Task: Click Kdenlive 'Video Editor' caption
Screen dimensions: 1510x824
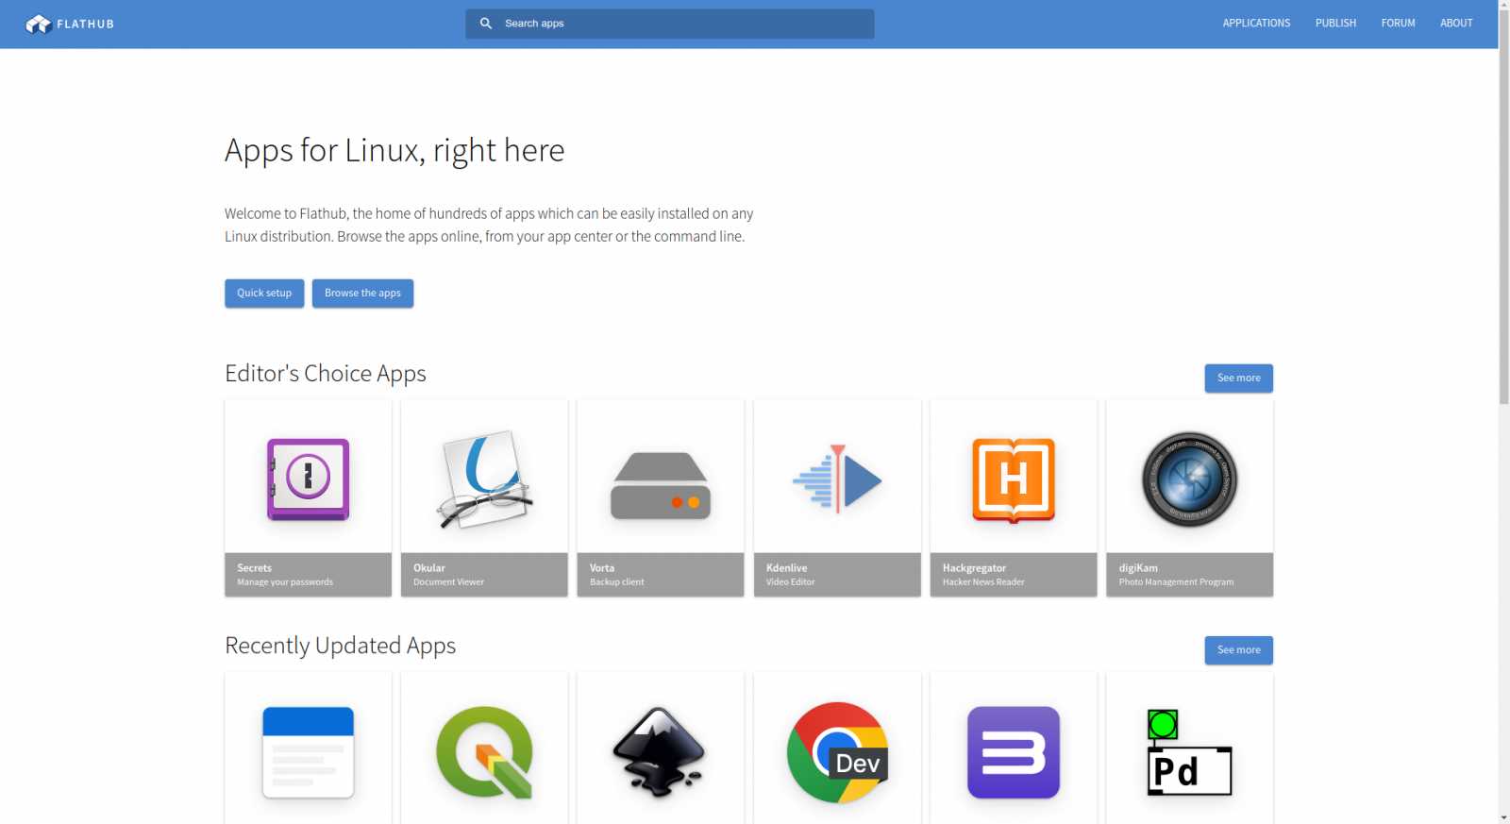Action: (x=790, y=582)
